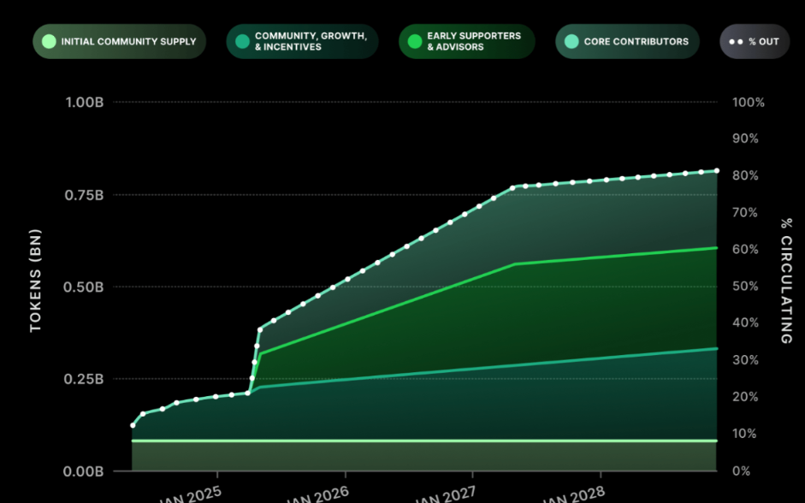Click the first data point of % out line
This screenshot has height=503, width=805.
(133, 425)
